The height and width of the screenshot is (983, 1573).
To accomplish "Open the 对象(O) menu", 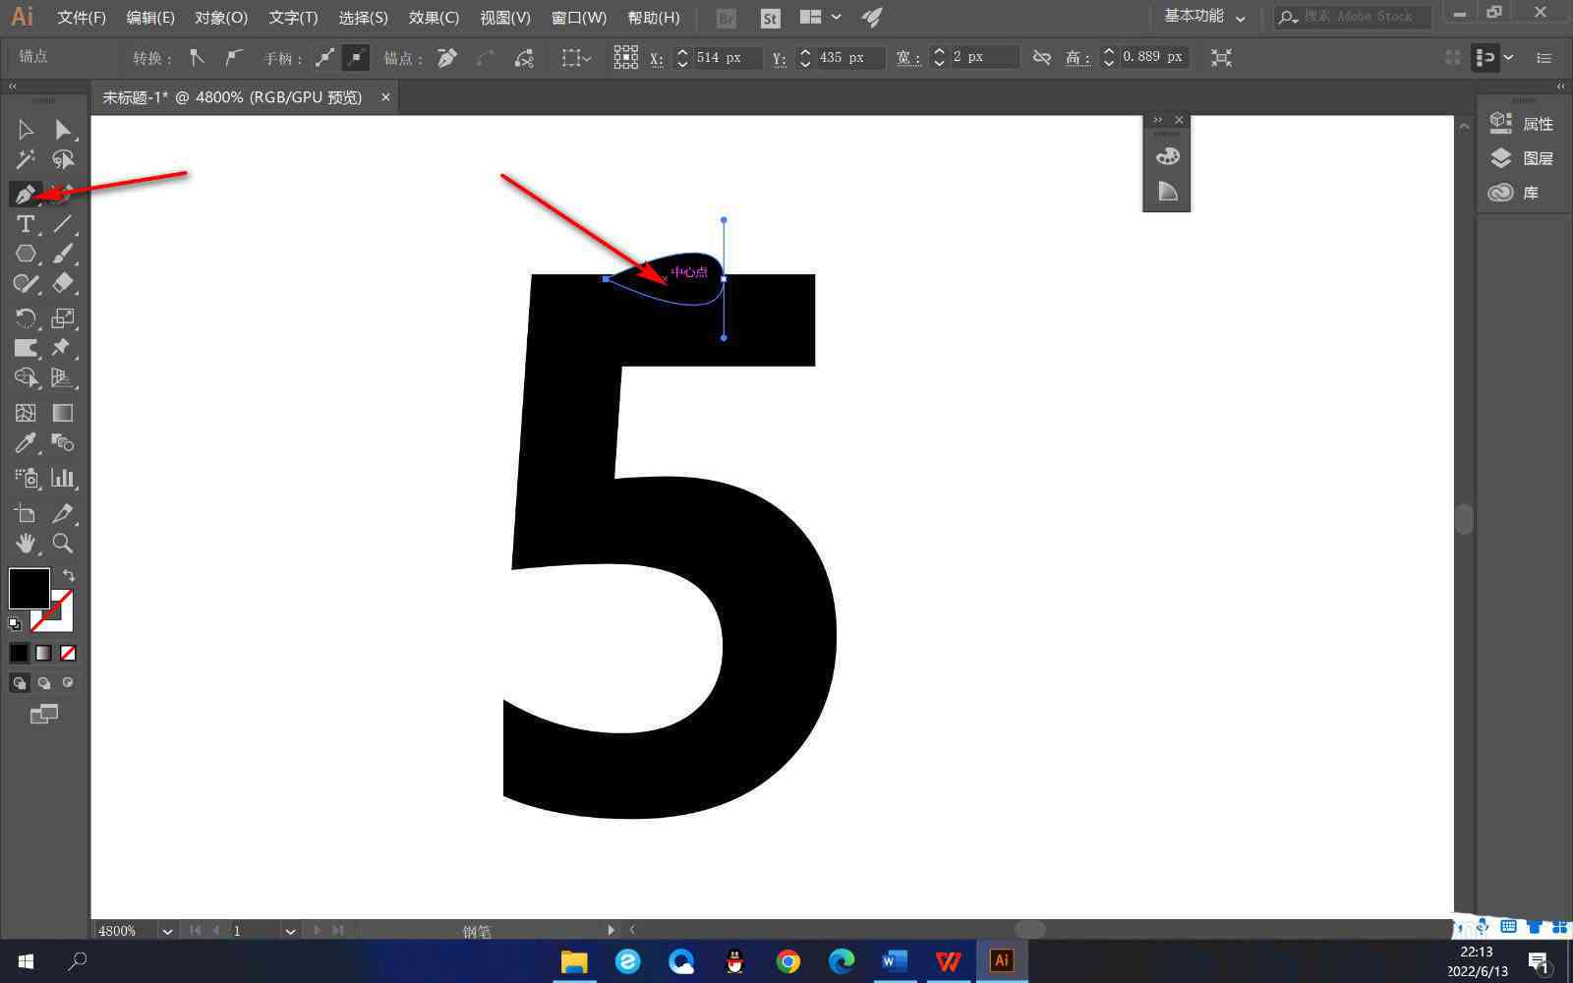I will coord(221,18).
